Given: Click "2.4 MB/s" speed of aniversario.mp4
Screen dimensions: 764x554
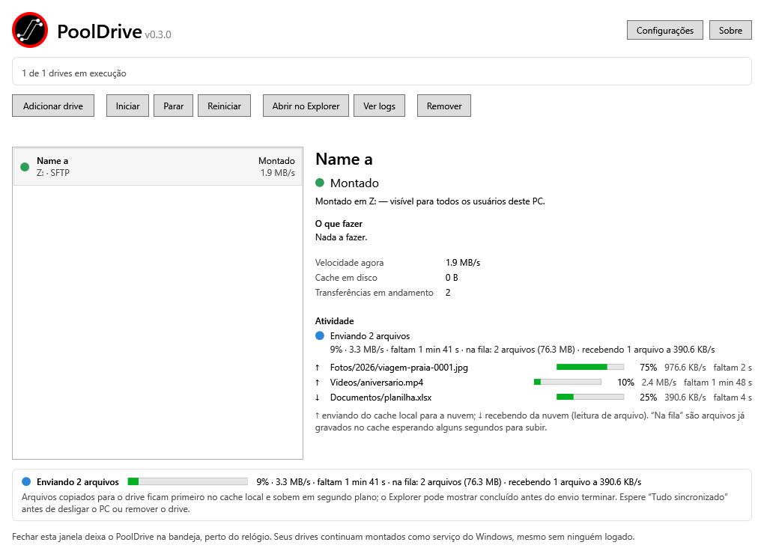Looking at the screenshot, I should pos(658,383).
